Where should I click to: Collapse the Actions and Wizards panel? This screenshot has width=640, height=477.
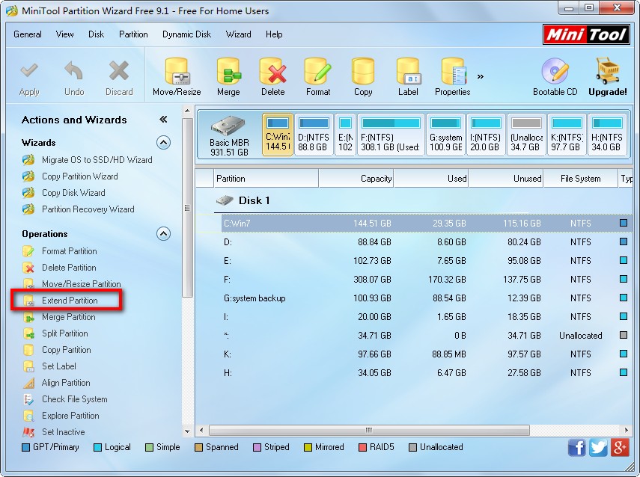[163, 120]
